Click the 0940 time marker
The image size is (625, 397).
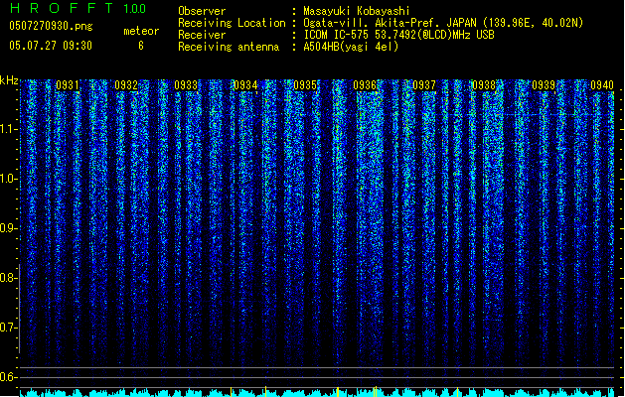pos(602,85)
